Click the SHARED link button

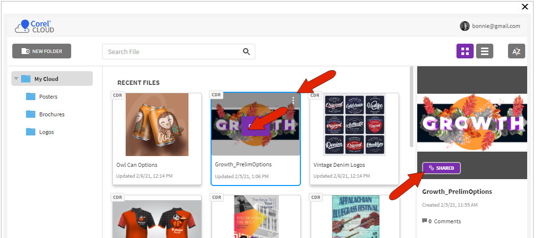tap(441, 168)
